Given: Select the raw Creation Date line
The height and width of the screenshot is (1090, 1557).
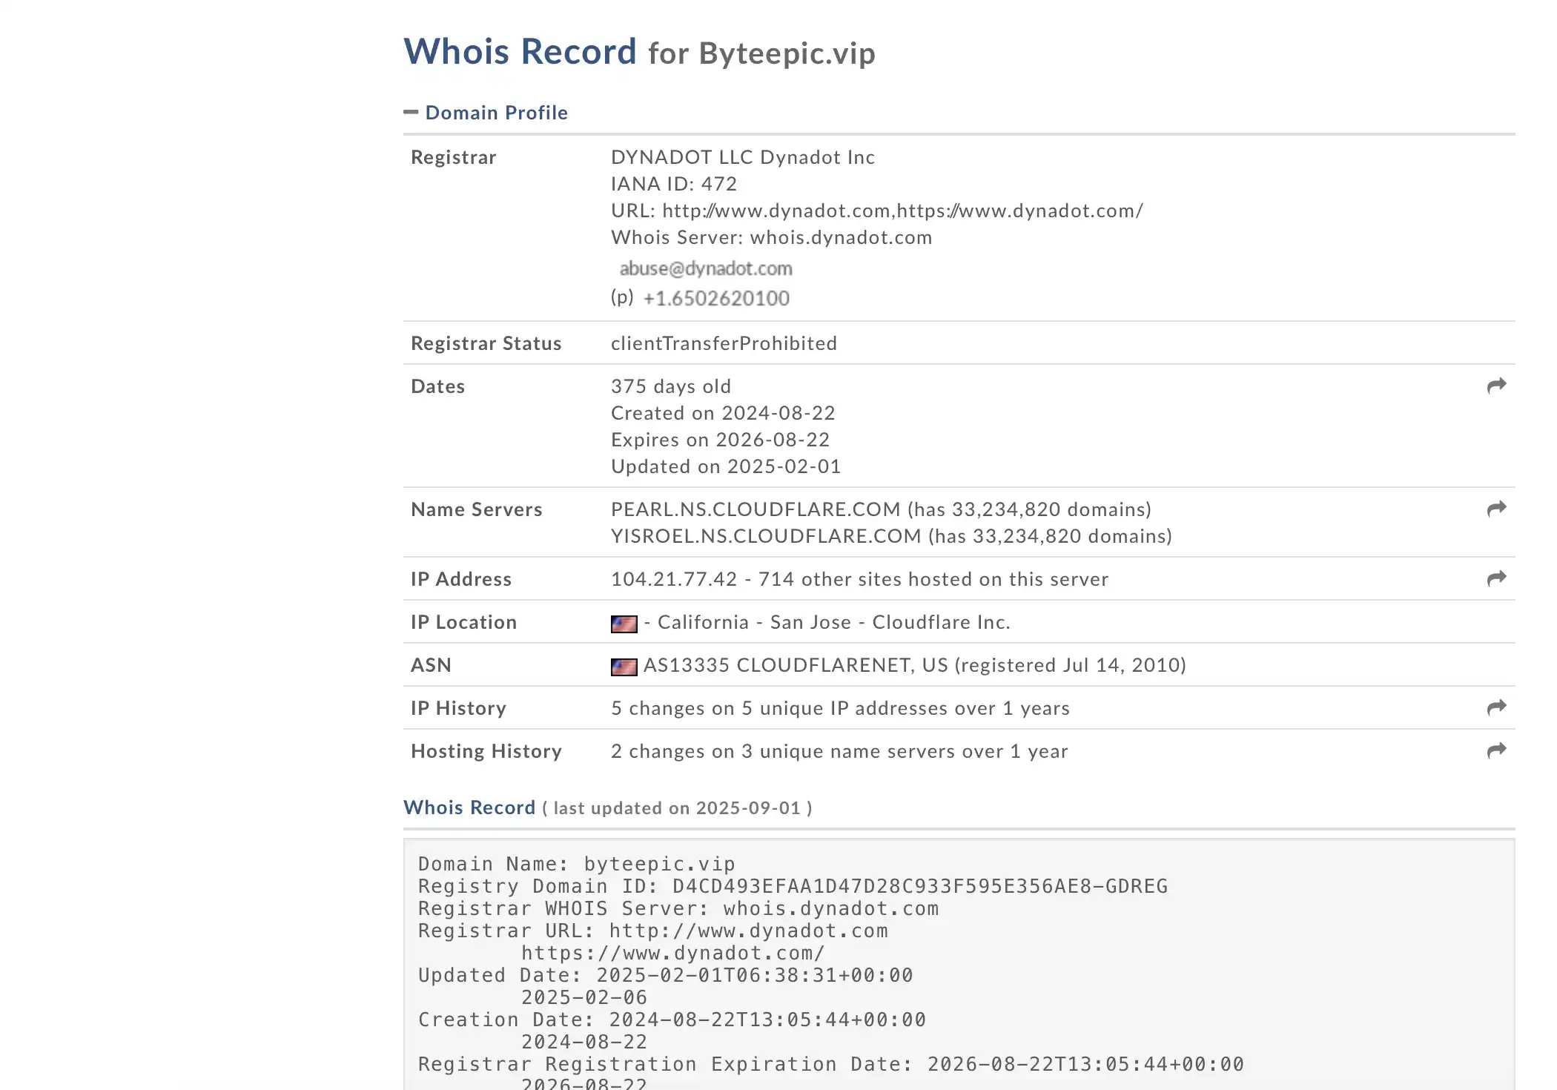Looking at the screenshot, I should click(x=672, y=1020).
